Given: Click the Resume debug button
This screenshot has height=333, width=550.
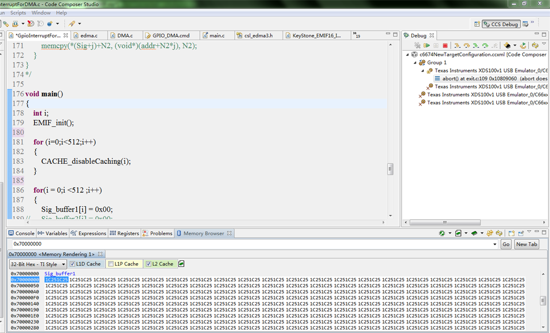Looking at the screenshot, I should click(x=427, y=45).
